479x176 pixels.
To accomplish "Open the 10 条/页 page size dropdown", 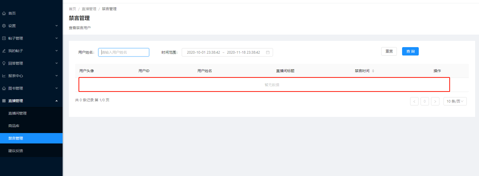I will [455, 101].
